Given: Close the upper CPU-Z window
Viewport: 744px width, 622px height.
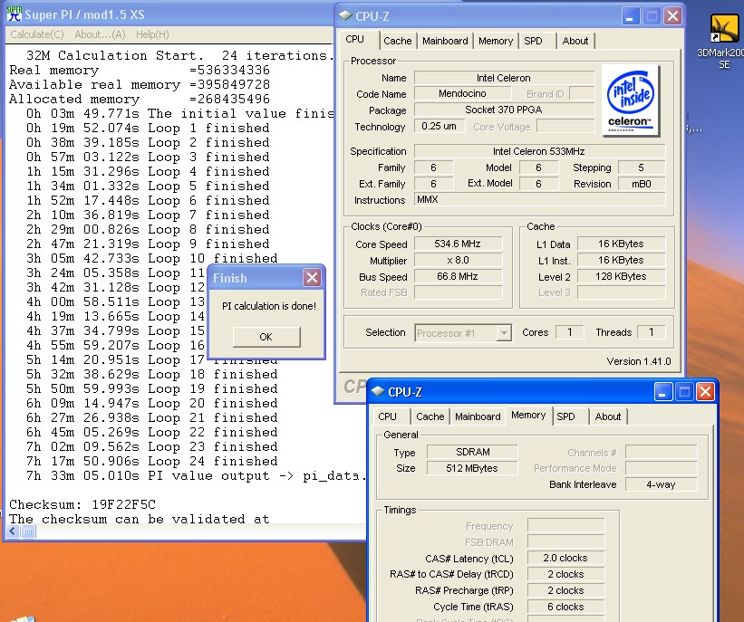Looking at the screenshot, I should 672,16.
